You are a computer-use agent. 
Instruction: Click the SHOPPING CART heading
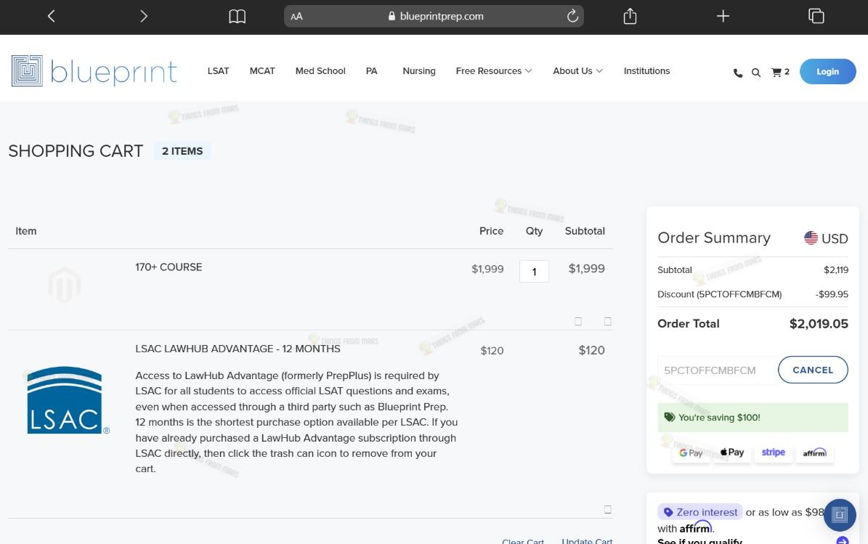click(x=76, y=151)
